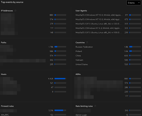
Task: Click the 520 count for United States
Action: coord(126,64)
